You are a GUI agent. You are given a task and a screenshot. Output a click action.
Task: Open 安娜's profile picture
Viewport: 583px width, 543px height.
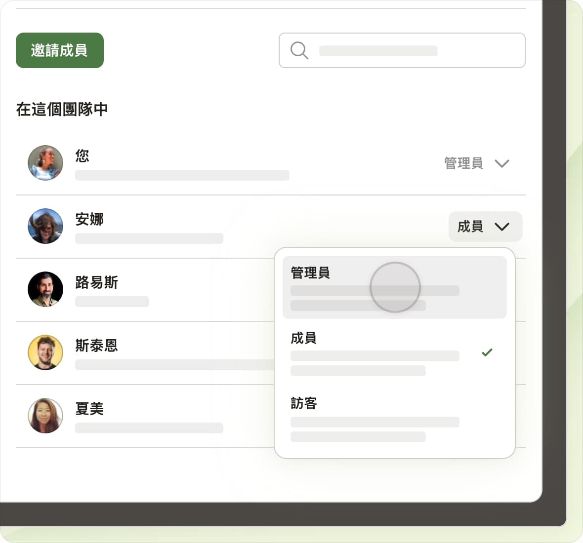click(45, 226)
